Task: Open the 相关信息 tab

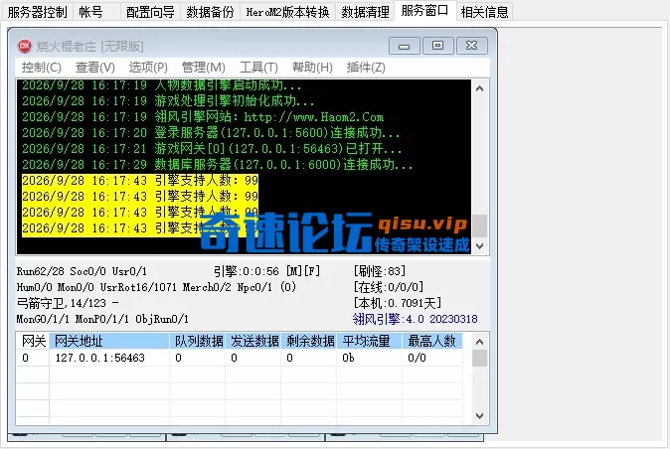Action: [x=484, y=12]
